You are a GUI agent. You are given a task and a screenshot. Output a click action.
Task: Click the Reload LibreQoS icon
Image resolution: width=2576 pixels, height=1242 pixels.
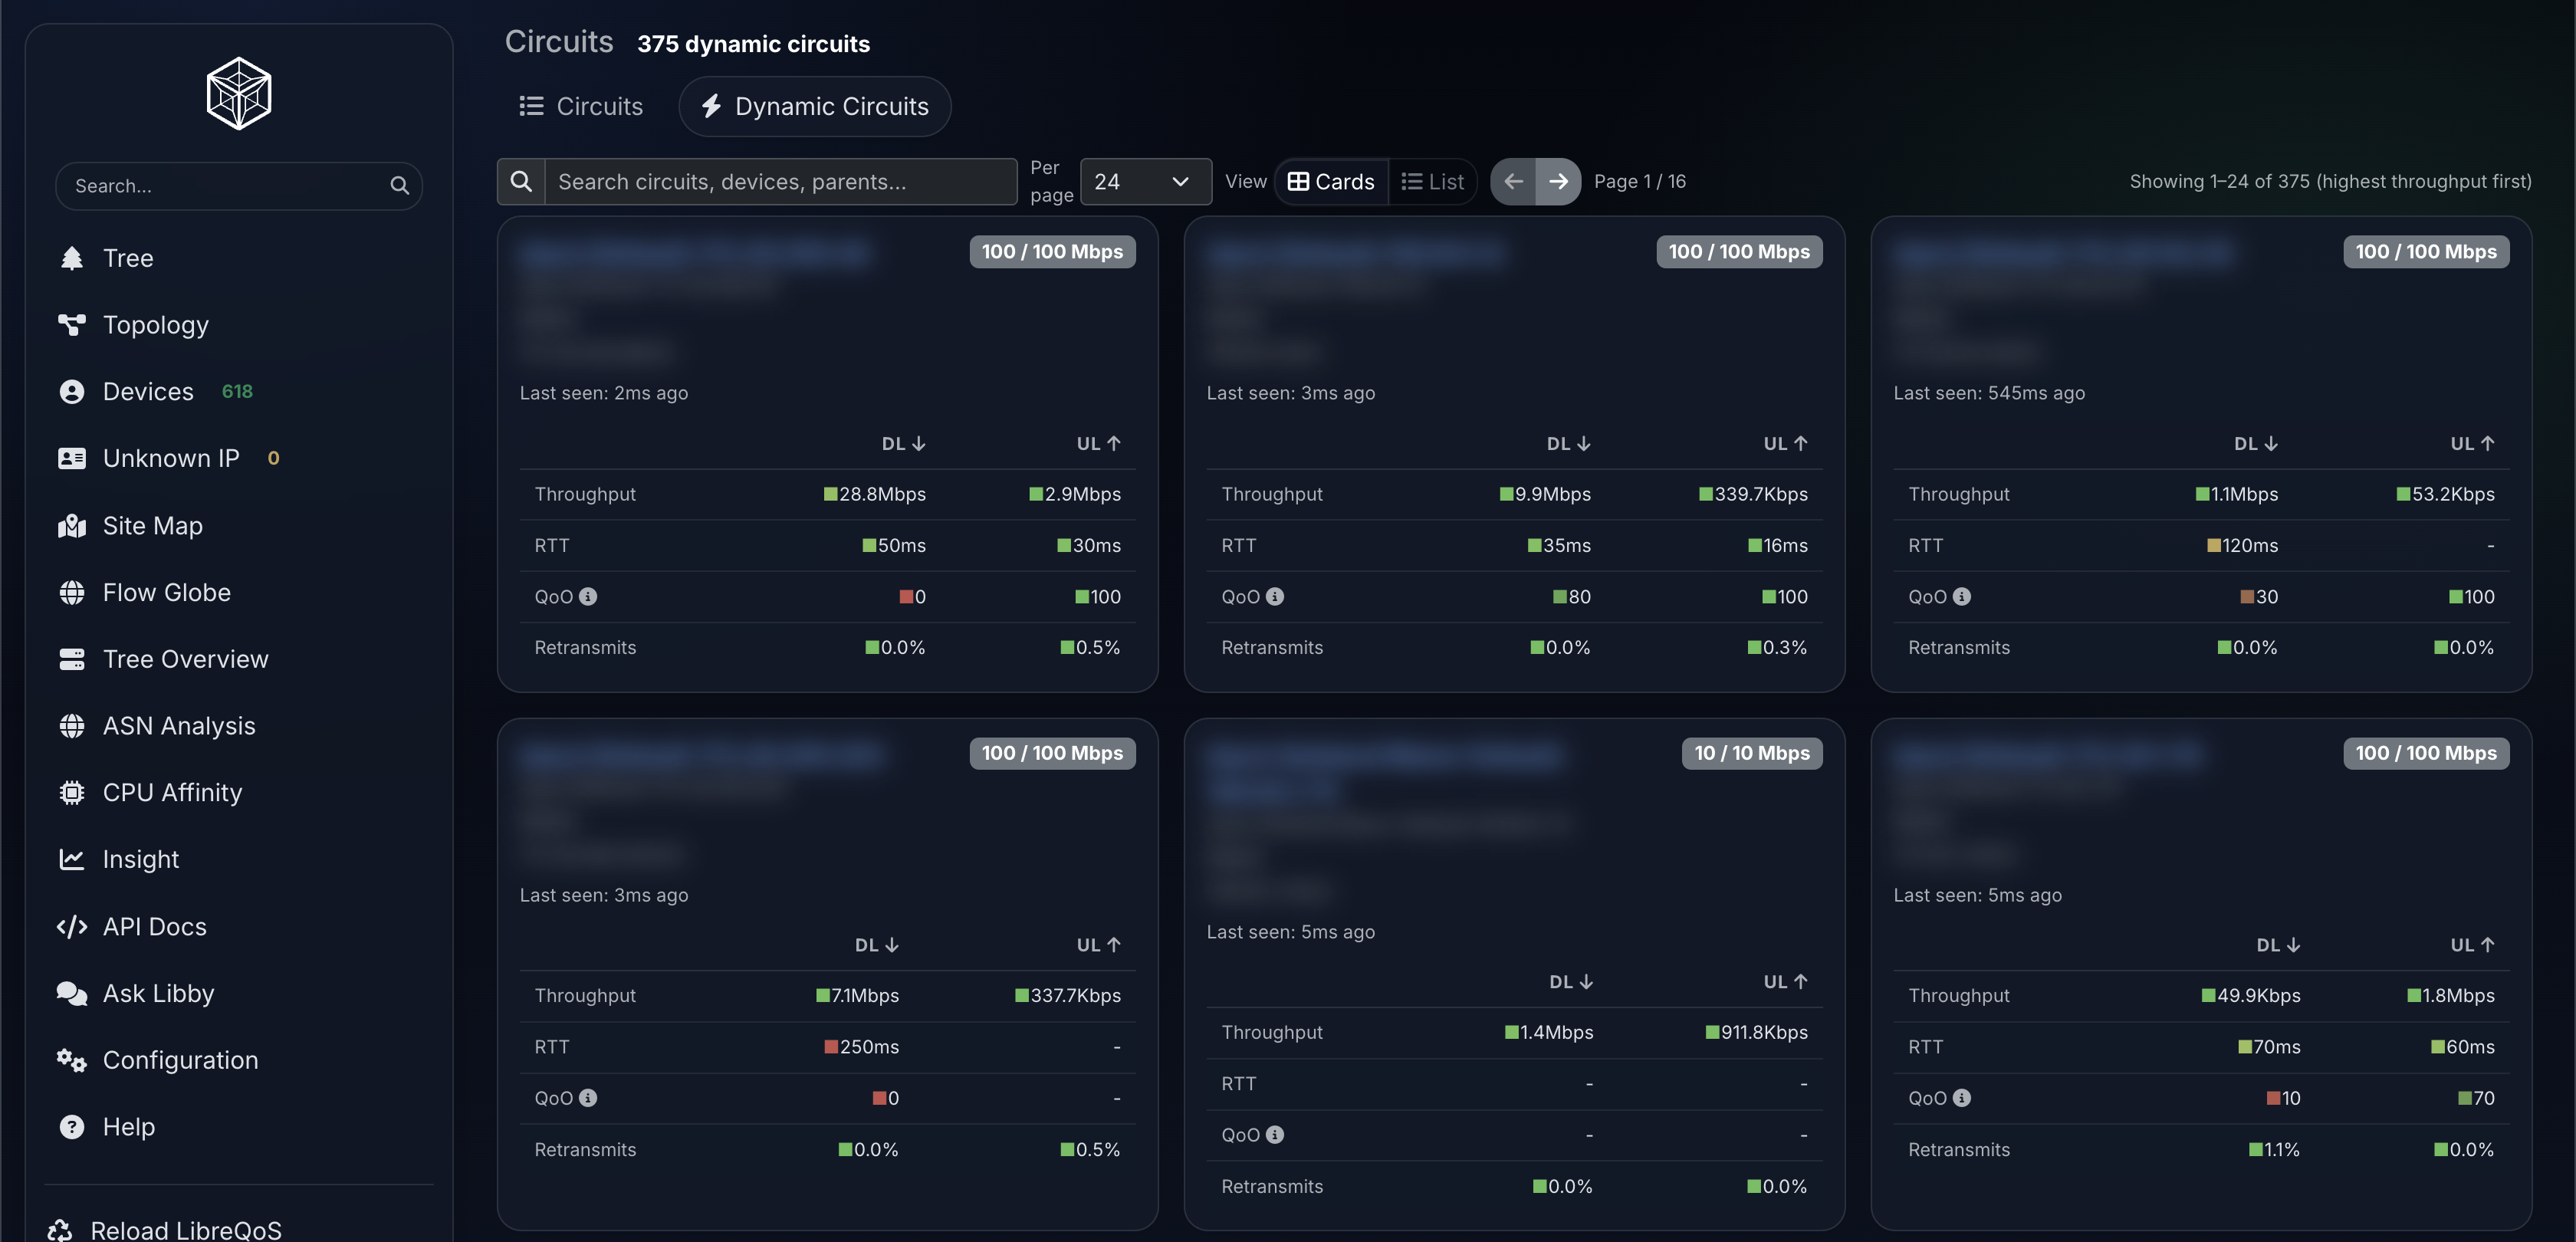point(60,1229)
